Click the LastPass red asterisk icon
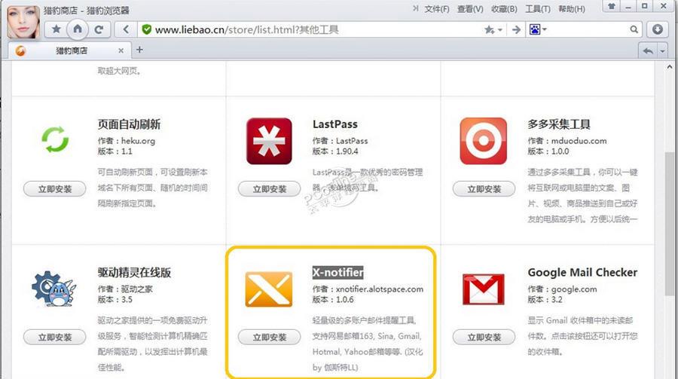Image resolution: width=678 pixels, height=379 pixels. tap(269, 141)
